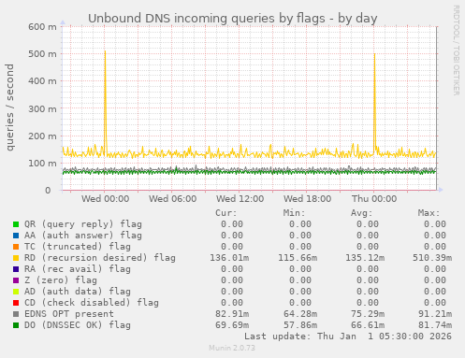Click the RD maximum value 510.39m

pos(432,258)
